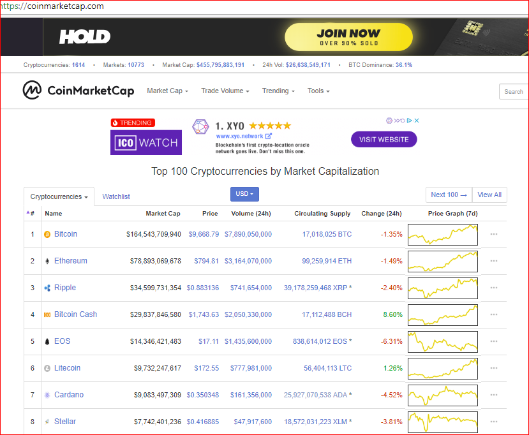Open the Cardano name link

tap(69, 395)
